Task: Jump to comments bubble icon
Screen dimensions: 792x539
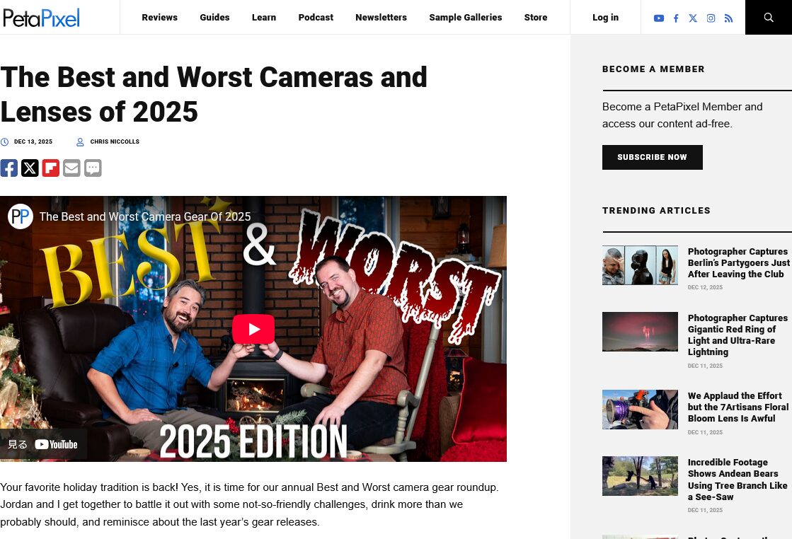Action: click(93, 168)
